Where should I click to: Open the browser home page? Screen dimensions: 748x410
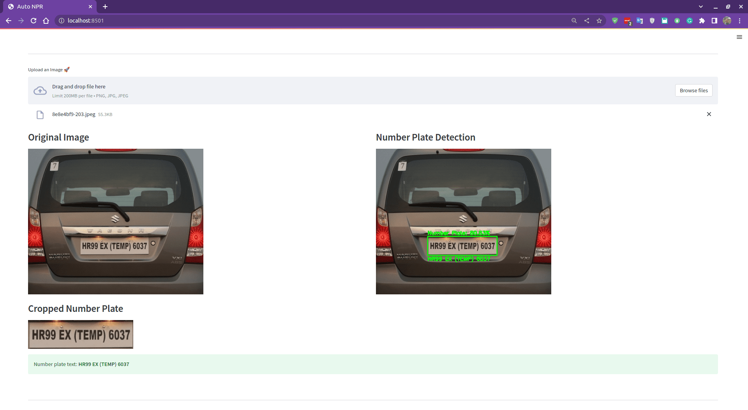(46, 21)
